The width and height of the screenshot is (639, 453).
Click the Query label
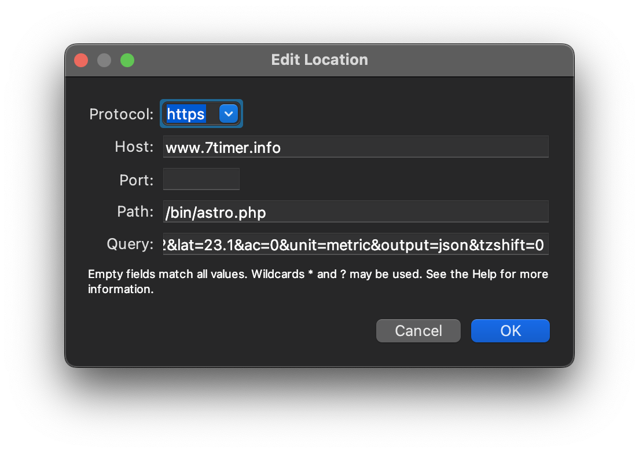[130, 244]
